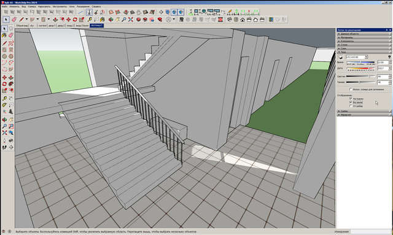Check the 'От ребер' checkbox

(x=351, y=106)
